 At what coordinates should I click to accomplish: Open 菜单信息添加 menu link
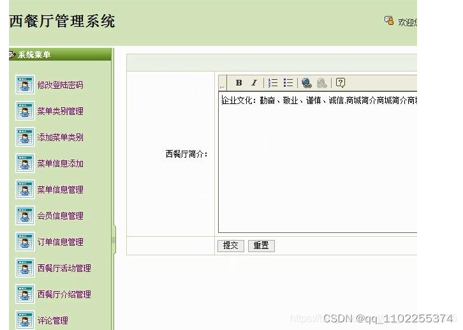(60, 163)
